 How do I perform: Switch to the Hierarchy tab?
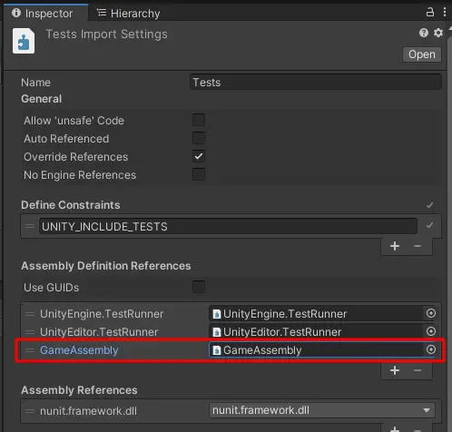click(128, 14)
